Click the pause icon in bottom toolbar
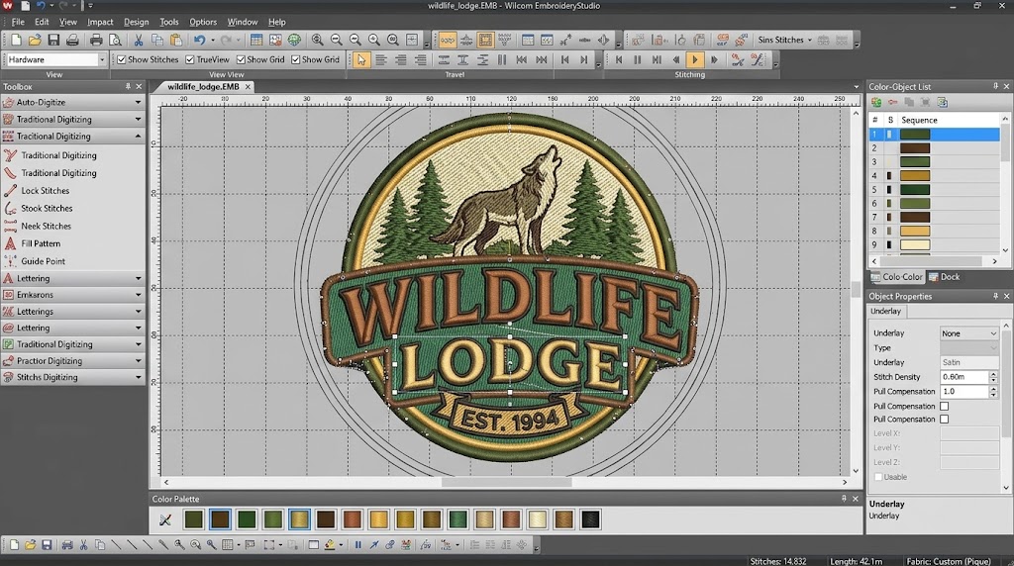Viewport: 1014px width, 566px height. [x=357, y=544]
